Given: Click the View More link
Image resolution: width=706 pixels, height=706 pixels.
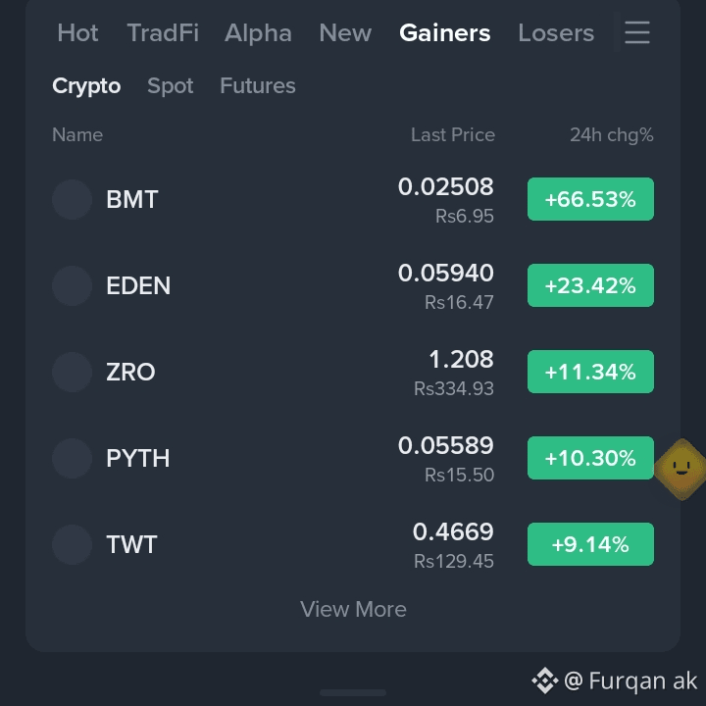Looking at the screenshot, I should coord(353,609).
